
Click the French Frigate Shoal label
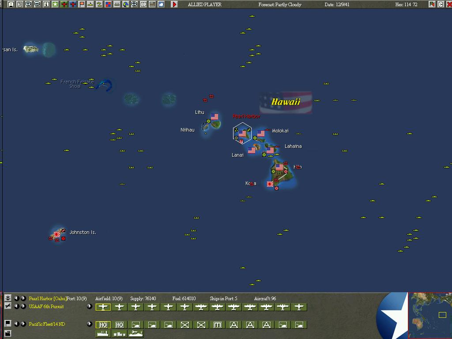pos(77,84)
